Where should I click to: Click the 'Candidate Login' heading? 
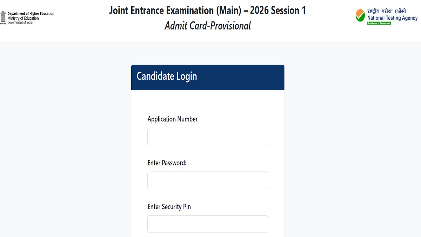167,76
